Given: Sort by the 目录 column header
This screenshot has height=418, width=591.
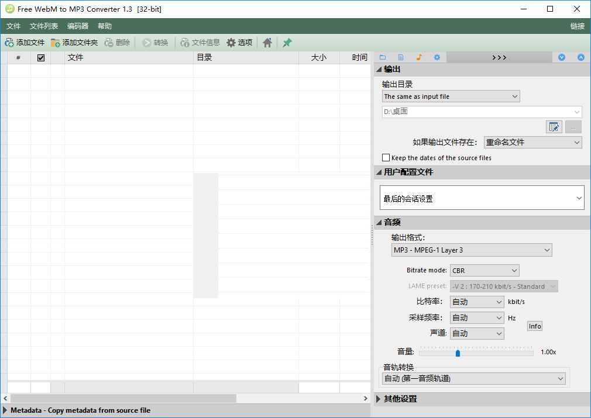Looking at the screenshot, I should click(246, 58).
